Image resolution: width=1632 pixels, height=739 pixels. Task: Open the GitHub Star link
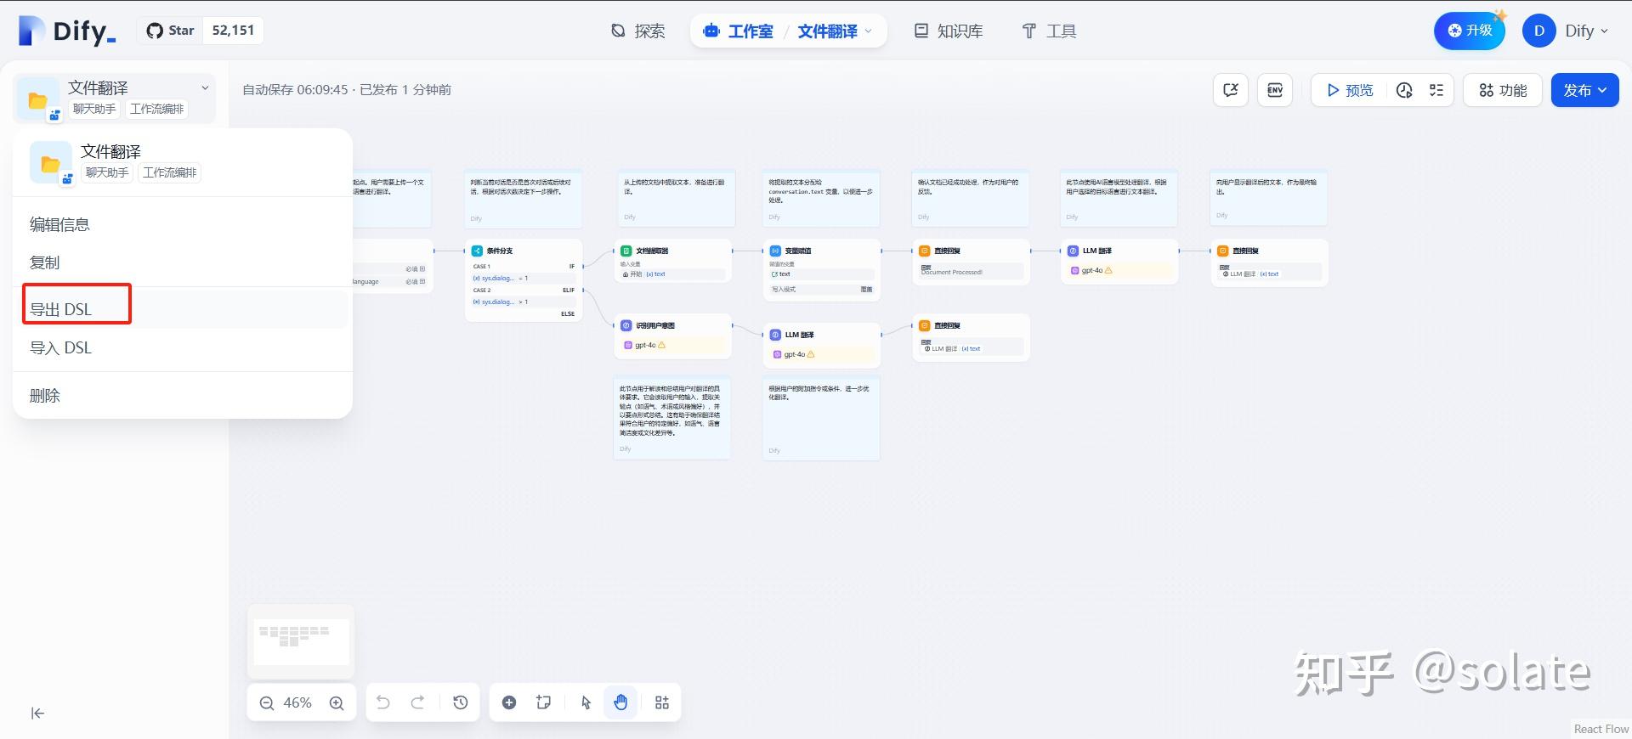170,31
